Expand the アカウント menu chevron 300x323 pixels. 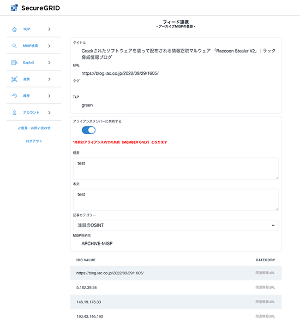point(49,113)
